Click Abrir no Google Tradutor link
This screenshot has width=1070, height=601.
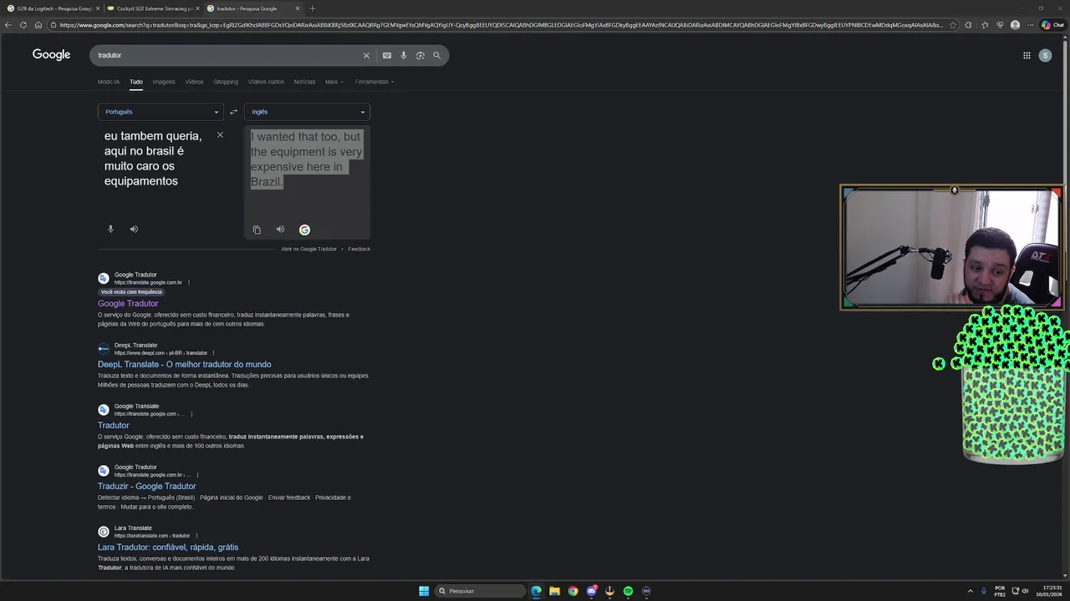(308, 249)
